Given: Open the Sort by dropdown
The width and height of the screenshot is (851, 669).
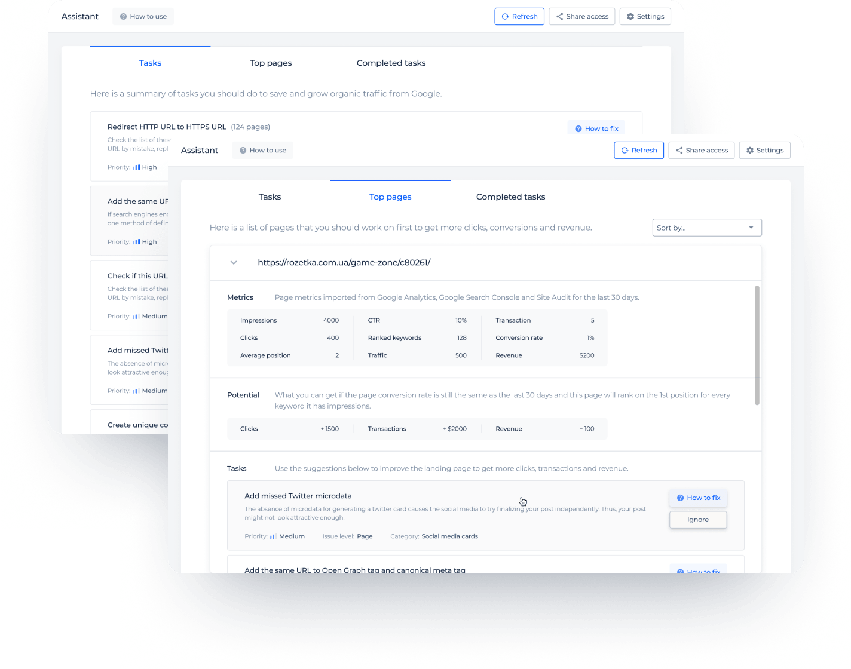Looking at the screenshot, I should click(x=707, y=228).
